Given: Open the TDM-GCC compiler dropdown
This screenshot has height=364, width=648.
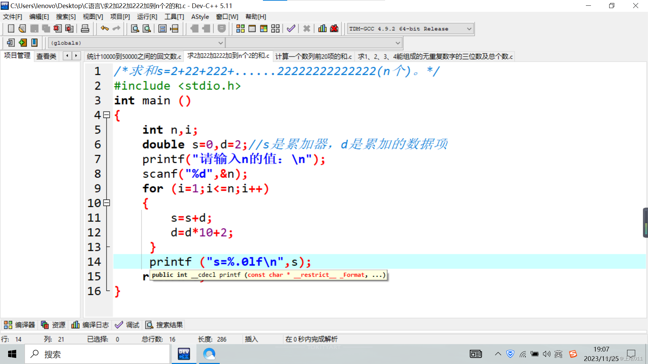Looking at the screenshot, I should (469, 29).
